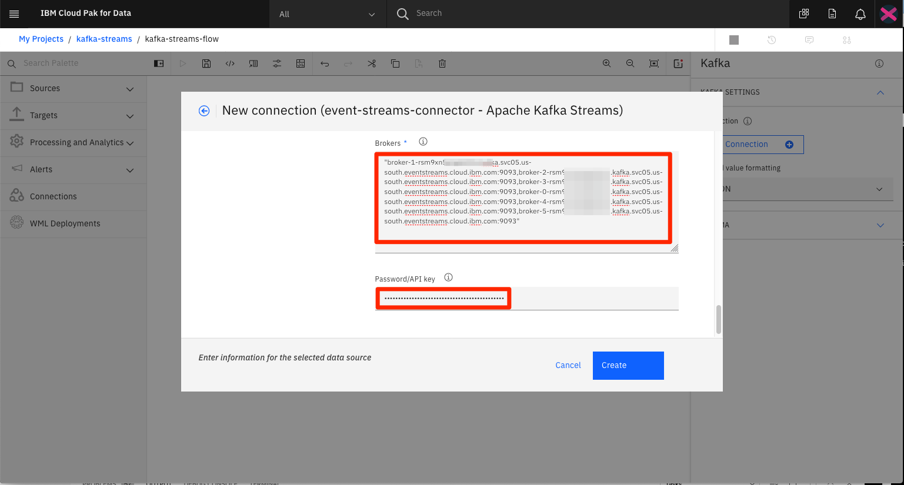Open notifications bell
904x485 pixels.
(x=860, y=14)
